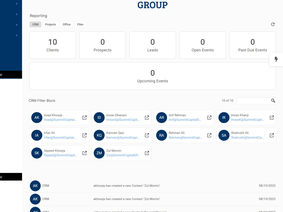Click Asad@SummitCapital email link

click(60, 120)
